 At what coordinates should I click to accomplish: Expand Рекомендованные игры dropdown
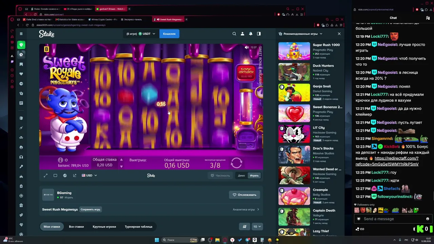[300, 34]
